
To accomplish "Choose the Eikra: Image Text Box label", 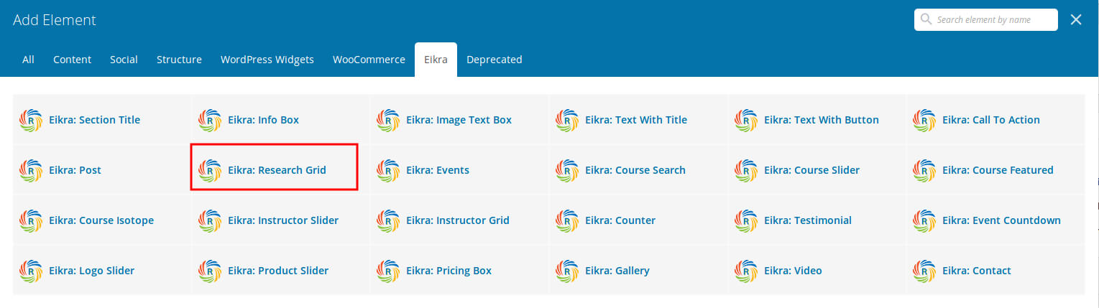I will pos(459,120).
